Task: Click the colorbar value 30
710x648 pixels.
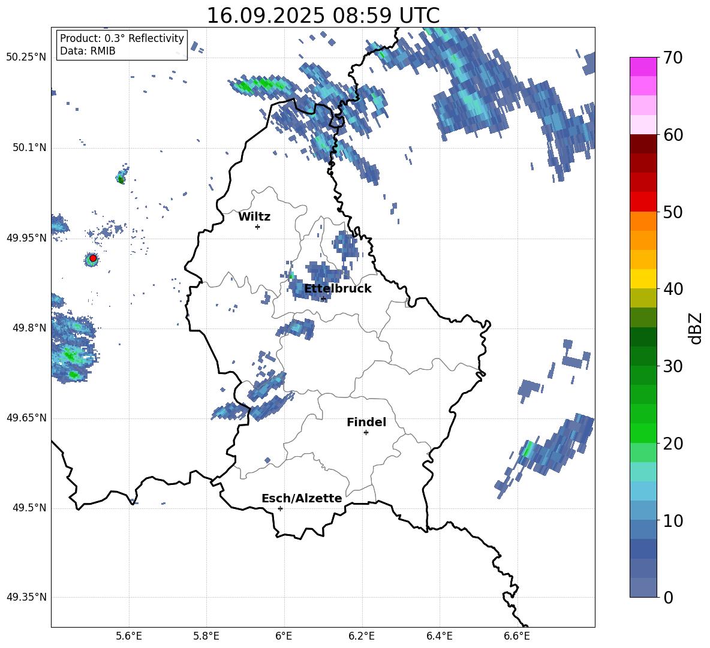Action: [x=673, y=366]
